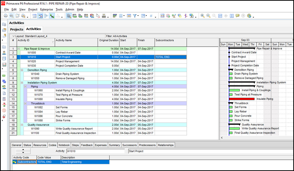Open the Resources icon in left sidebar
Image resolution: width=294 pixels, height=171 pixels.
4,53
